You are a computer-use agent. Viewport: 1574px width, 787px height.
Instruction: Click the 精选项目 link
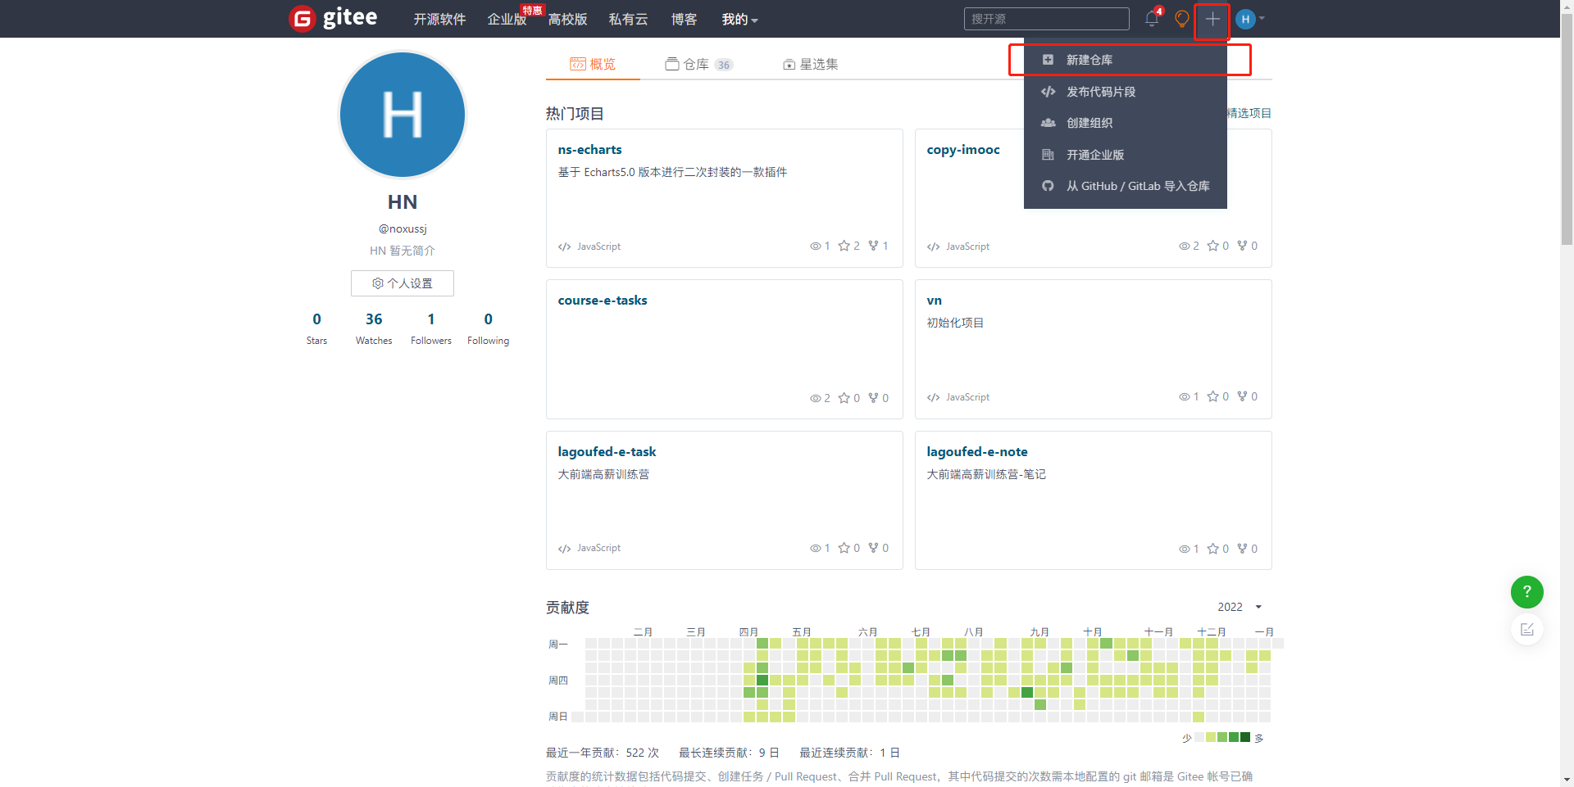click(1249, 113)
